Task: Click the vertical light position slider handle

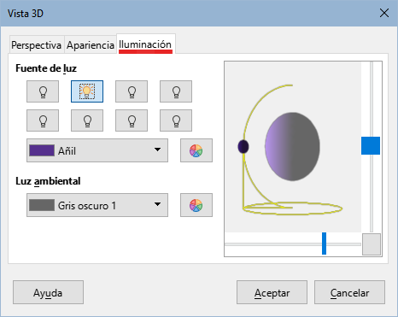Action: click(371, 145)
